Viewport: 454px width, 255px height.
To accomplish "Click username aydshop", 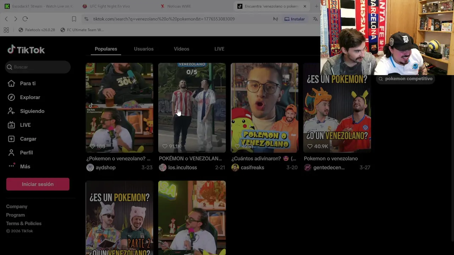I will tap(106, 168).
